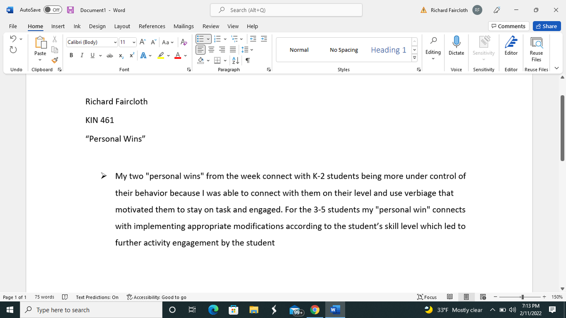
Task: Open the File tab
Action: [x=13, y=26]
